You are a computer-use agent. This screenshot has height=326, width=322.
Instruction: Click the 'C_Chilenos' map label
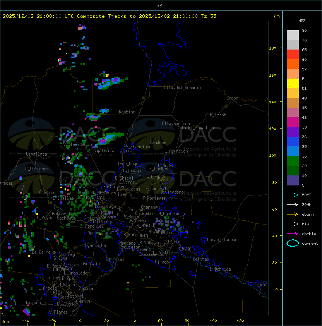pos(37,169)
